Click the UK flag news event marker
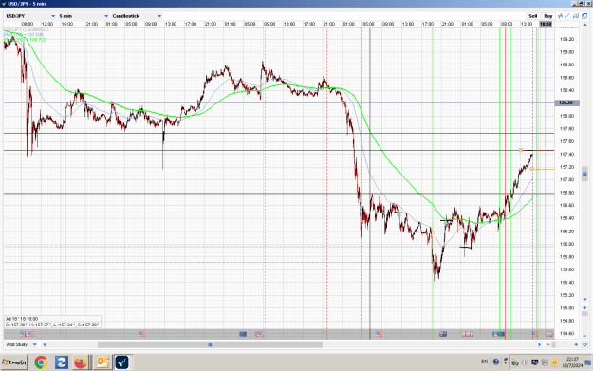Viewport: 593px width, 371px height. click(549, 334)
